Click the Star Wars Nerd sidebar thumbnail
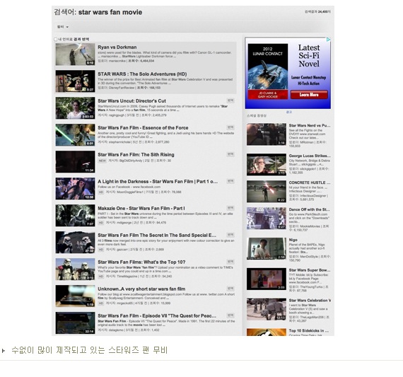Screen dimensions: 403x377 click(x=267, y=134)
